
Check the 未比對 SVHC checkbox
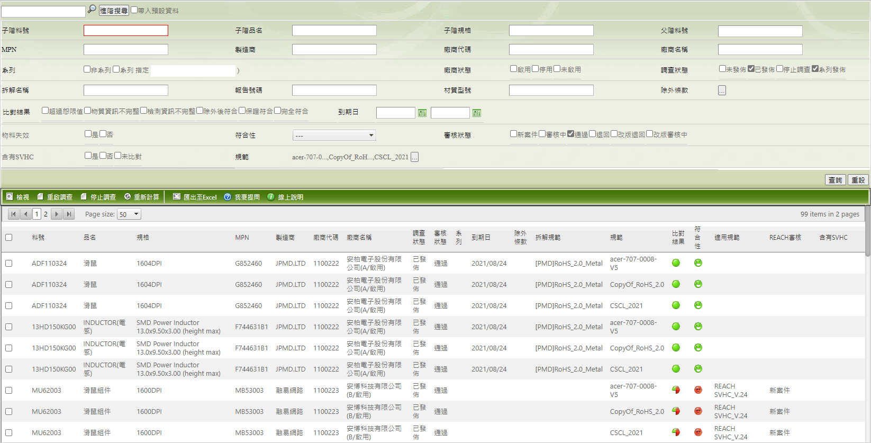[x=117, y=156]
